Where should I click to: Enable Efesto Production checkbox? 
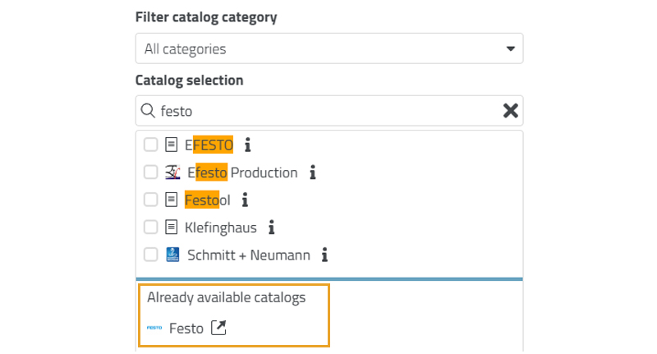coord(150,172)
